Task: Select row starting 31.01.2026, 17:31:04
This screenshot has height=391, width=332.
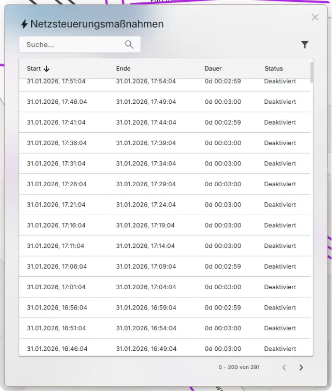Action: [165, 164]
